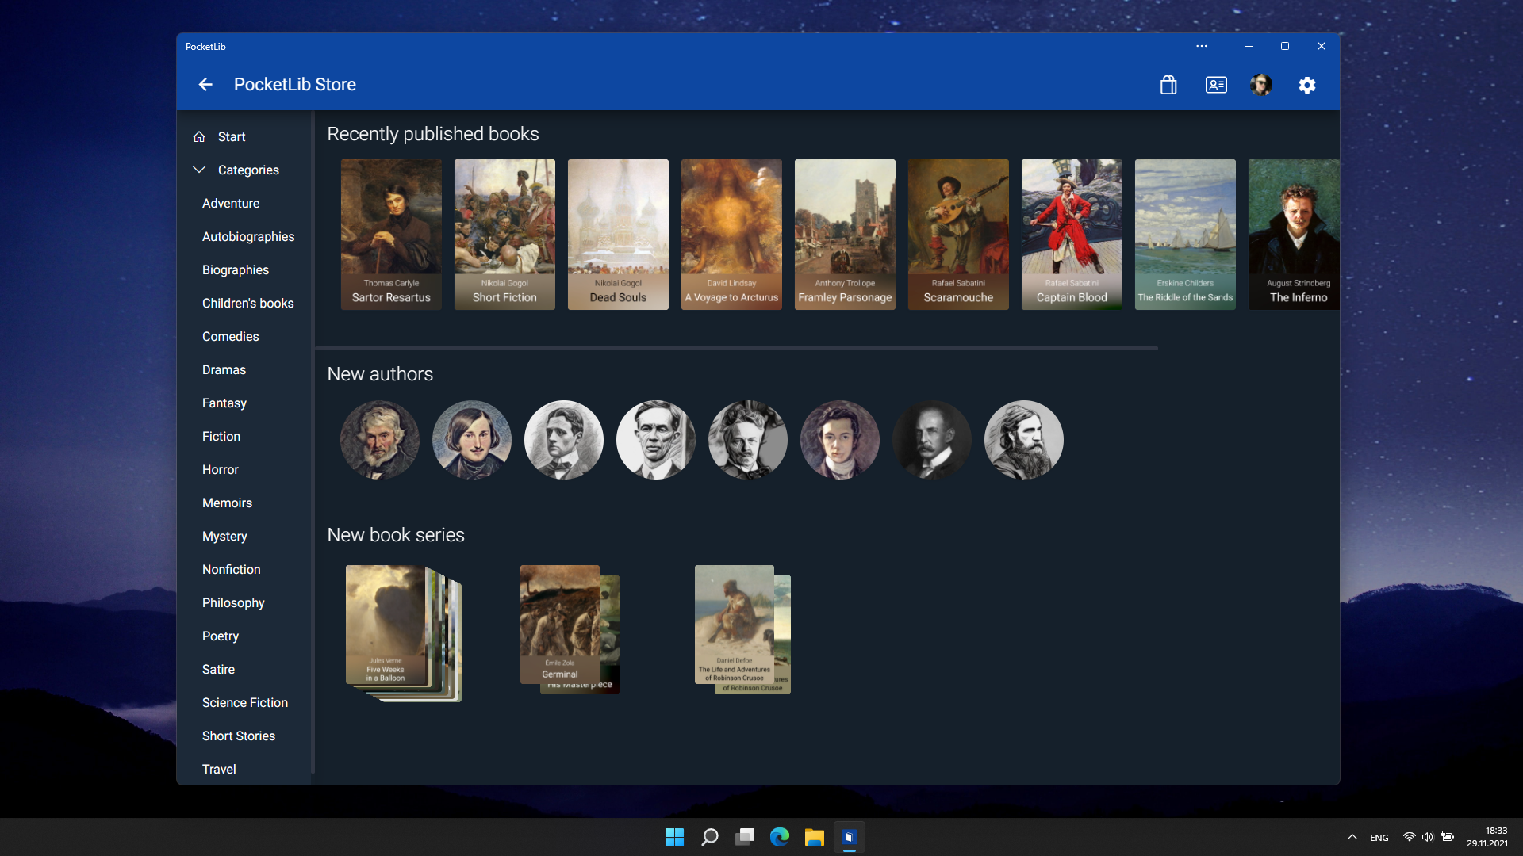Viewport: 1523px width, 856px height.
Task: Click the user profile avatar
Action: (x=1261, y=85)
